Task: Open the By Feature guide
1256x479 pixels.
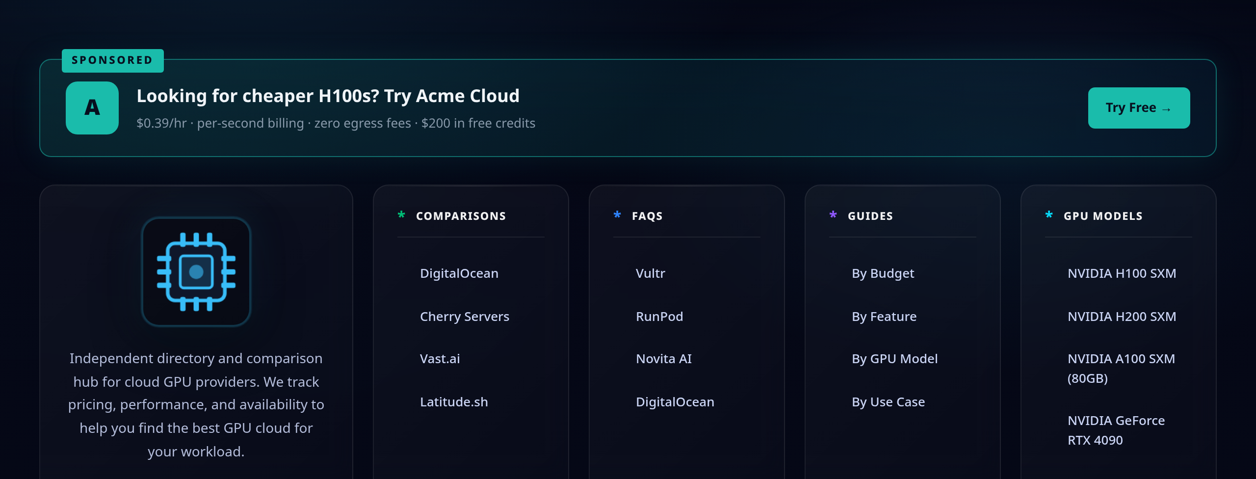Action: coord(884,317)
